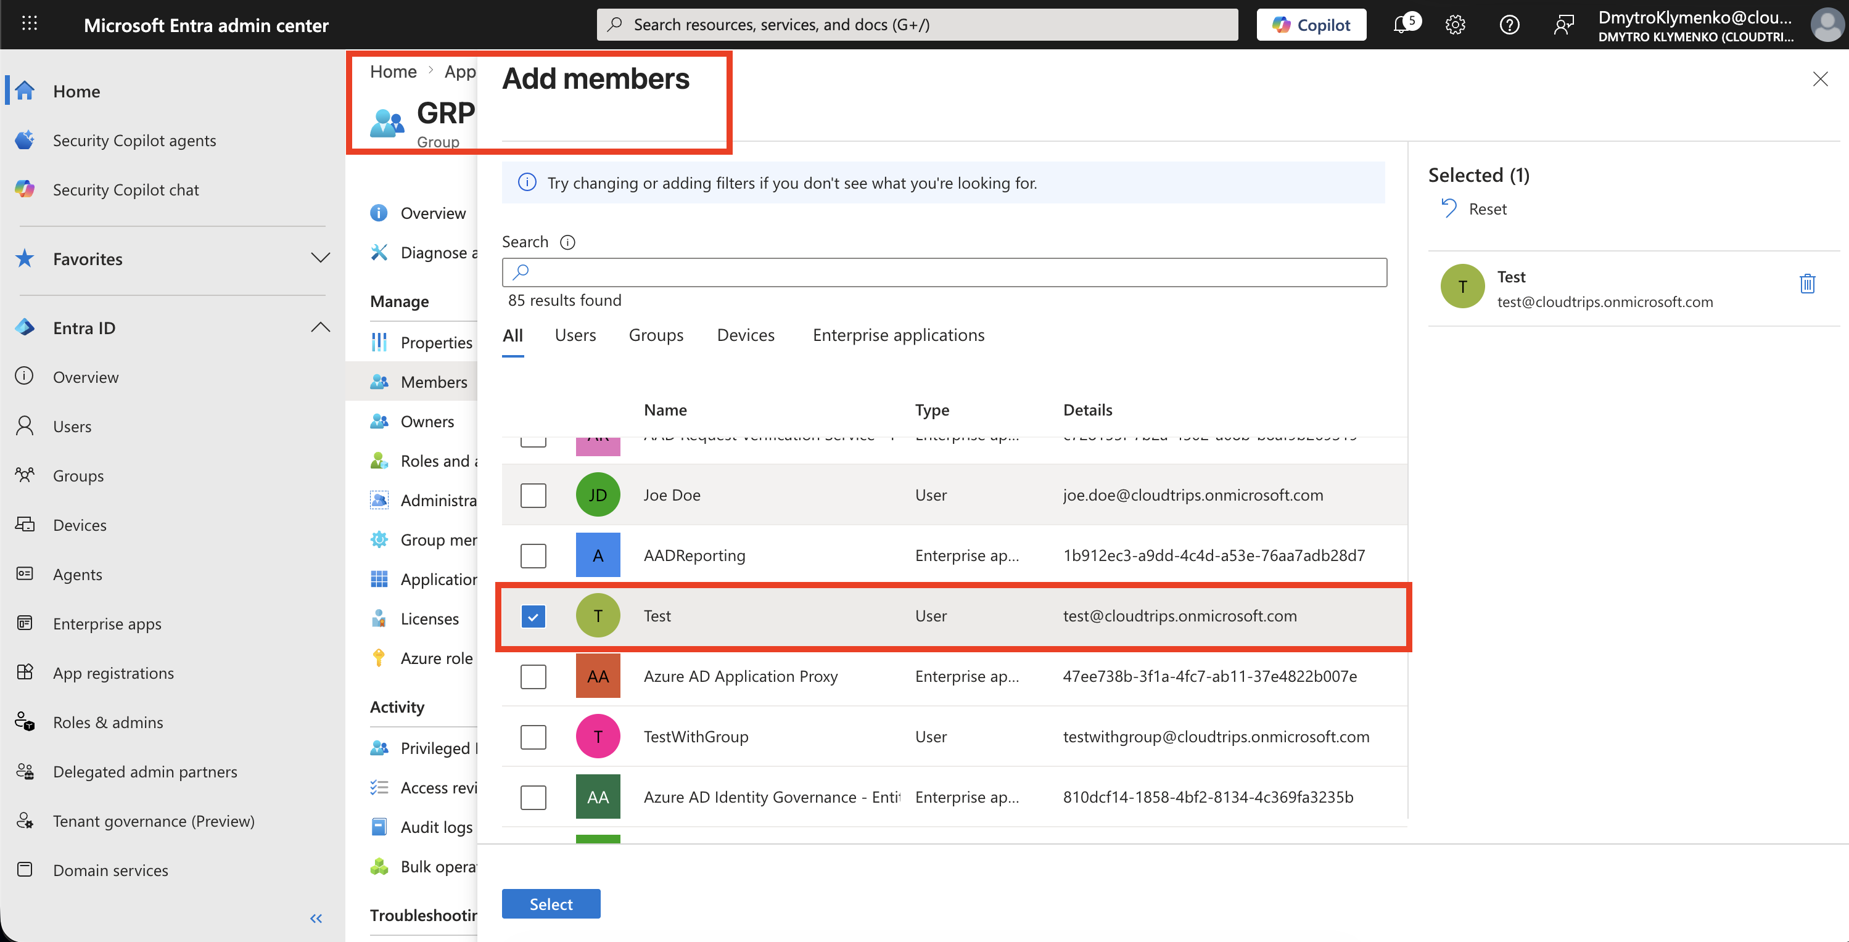Open Users in left sidebar

pyautogui.click(x=72, y=426)
